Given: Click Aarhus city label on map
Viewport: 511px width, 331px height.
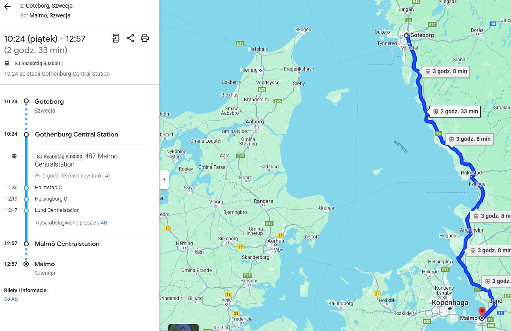Looking at the screenshot, I should tap(276, 241).
